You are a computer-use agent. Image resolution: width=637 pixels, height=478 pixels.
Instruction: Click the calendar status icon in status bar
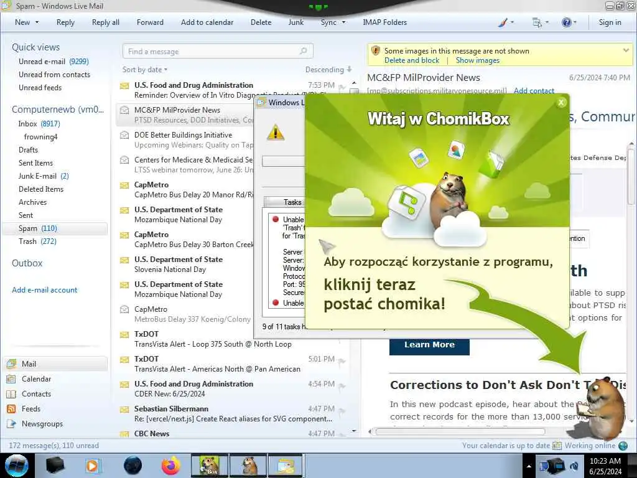(557, 446)
